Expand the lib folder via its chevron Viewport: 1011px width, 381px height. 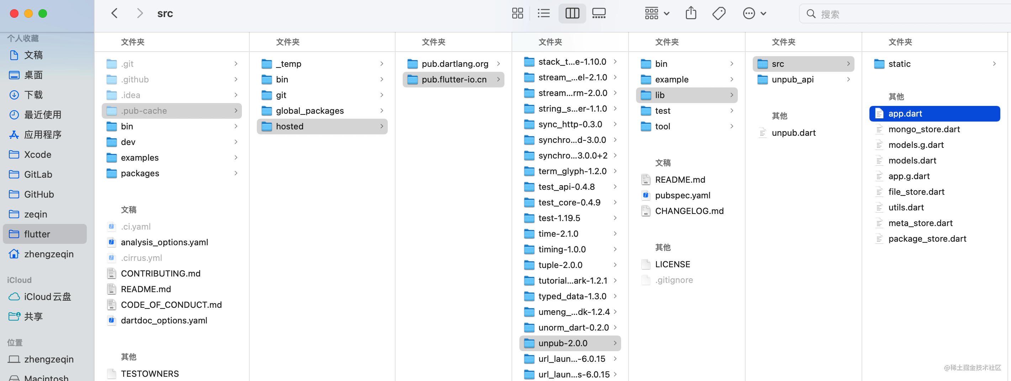[x=731, y=95]
